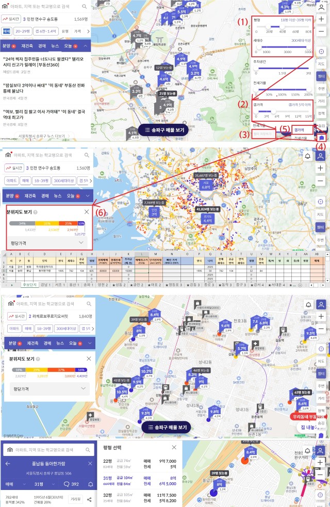Click help icon next to 분위지도 보기 (18% bar)
This screenshot has height=507, width=330.
click(38, 359)
